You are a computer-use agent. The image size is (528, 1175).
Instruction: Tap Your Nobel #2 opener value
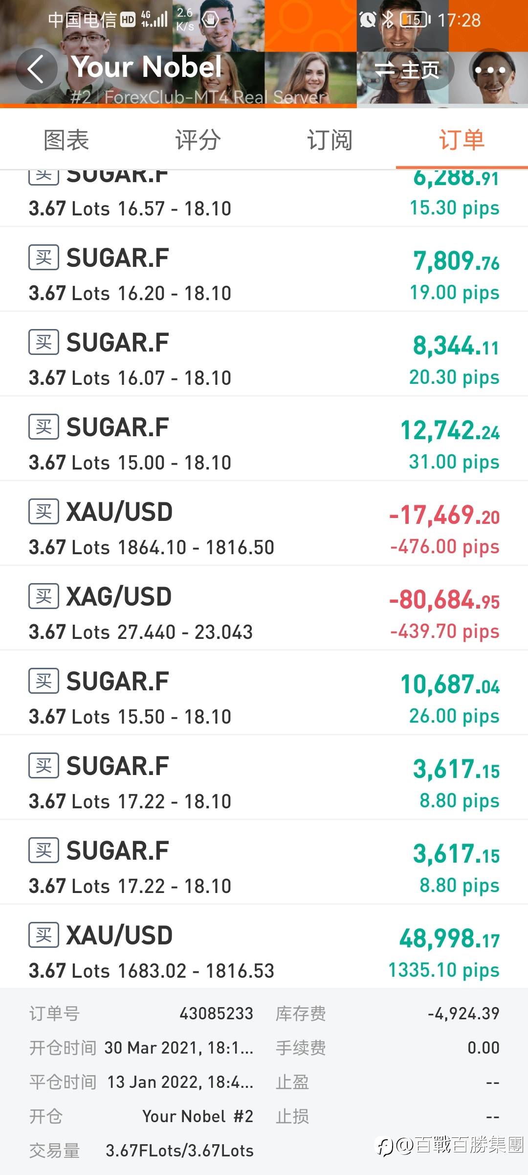[198, 1116]
